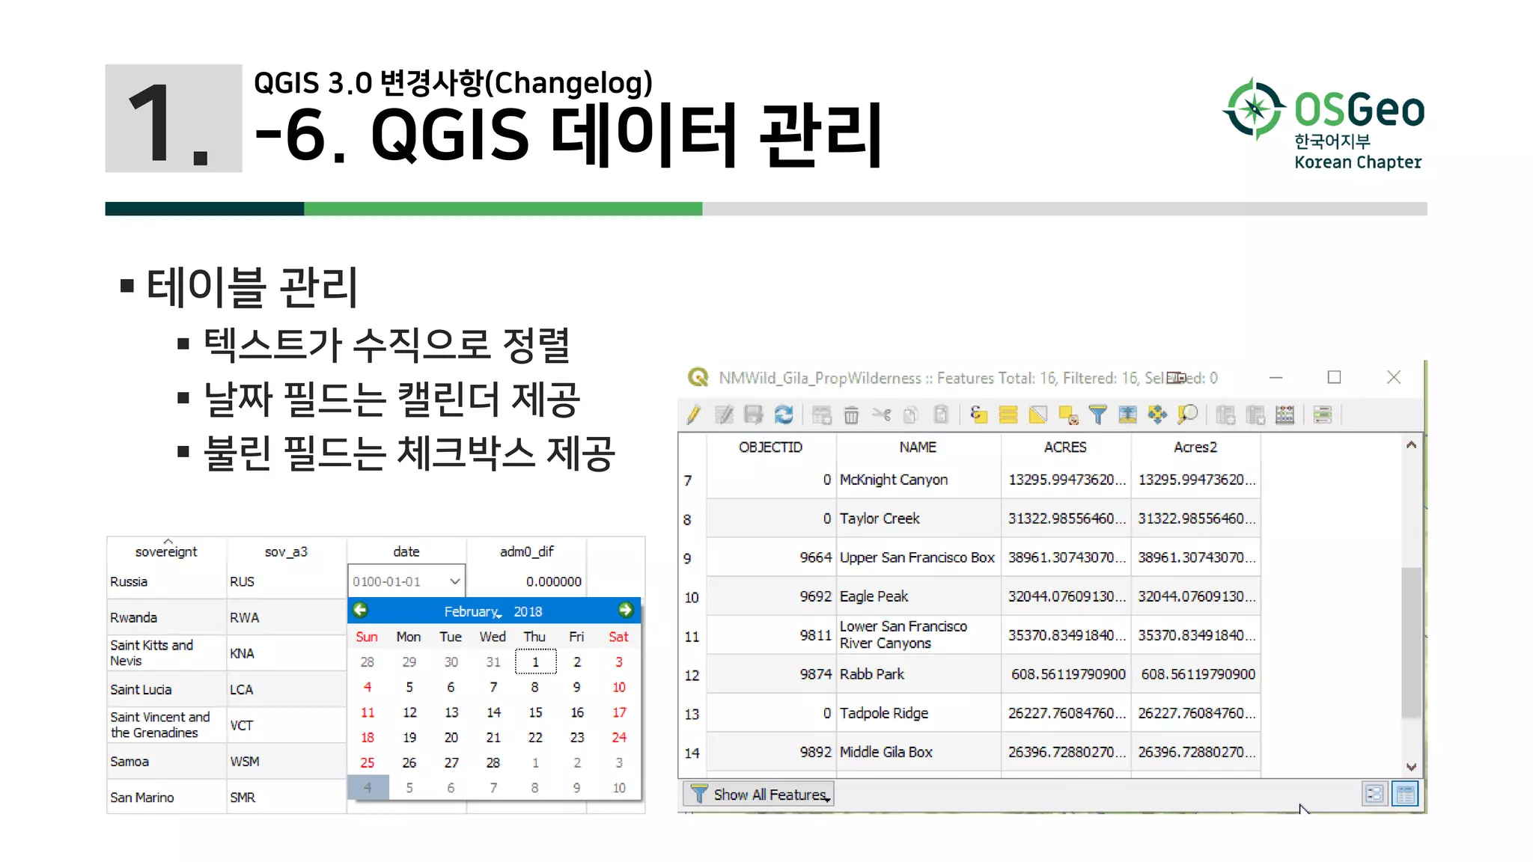Click the 'San Marino' cell
The height and width of the screenshot is (862, 1533).
(x=166, y=797)
